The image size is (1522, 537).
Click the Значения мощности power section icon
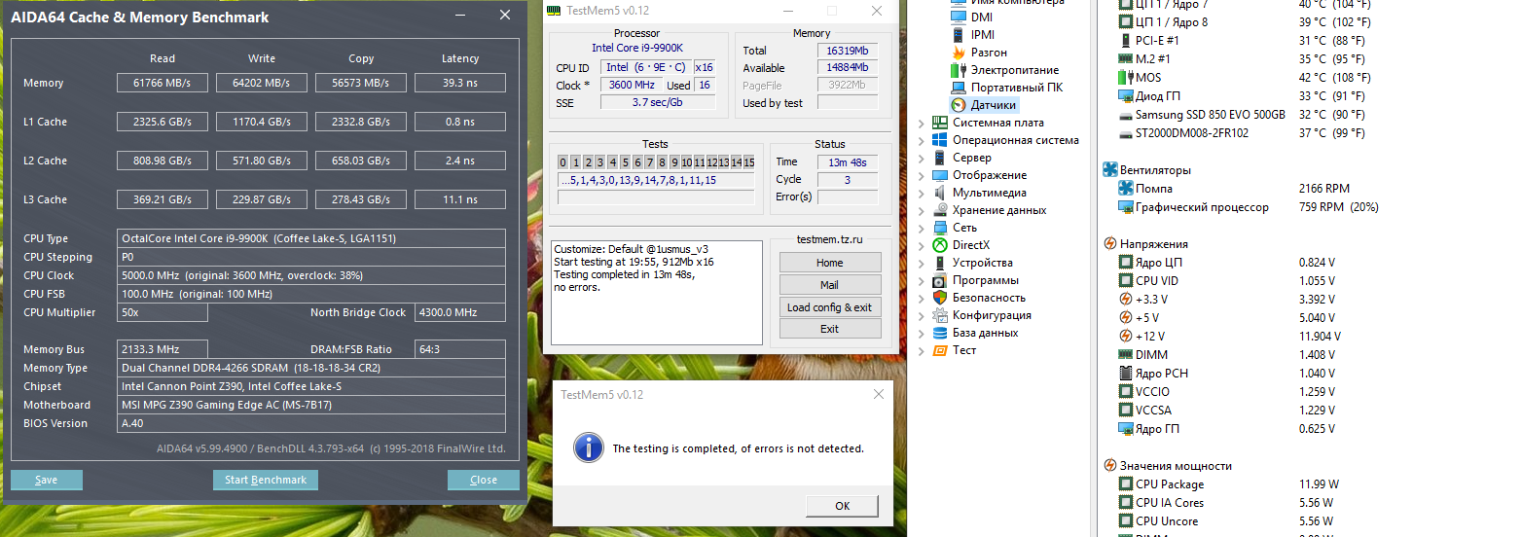click(x=1110, y=466)
